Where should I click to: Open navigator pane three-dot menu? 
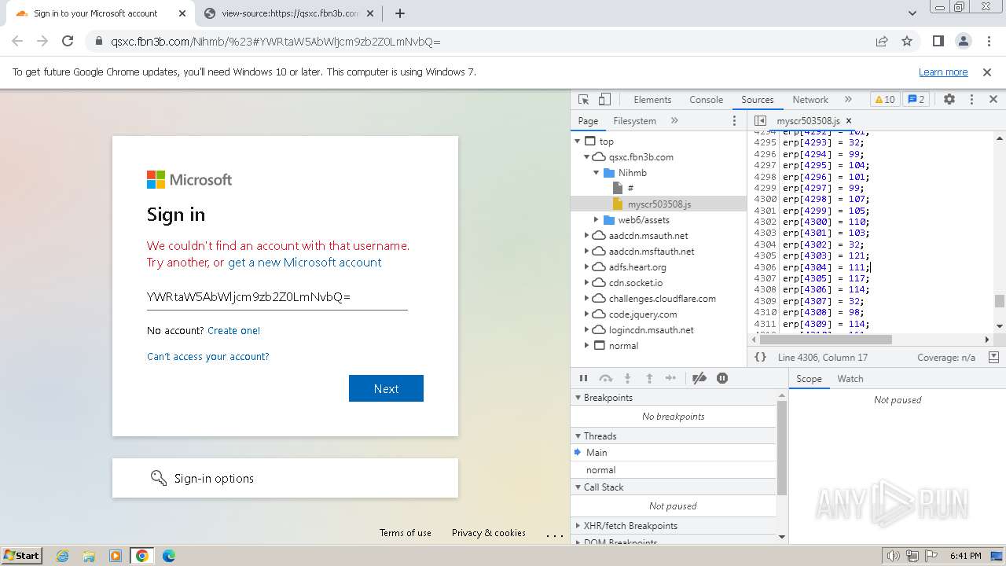point(735,121)
